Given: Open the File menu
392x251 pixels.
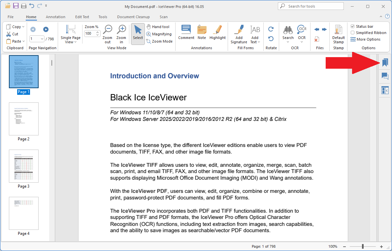Looking at the screenshot, I should click(x=11, y=17).
